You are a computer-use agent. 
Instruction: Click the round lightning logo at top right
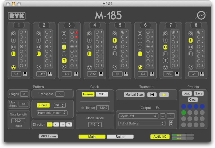(201, 15)
